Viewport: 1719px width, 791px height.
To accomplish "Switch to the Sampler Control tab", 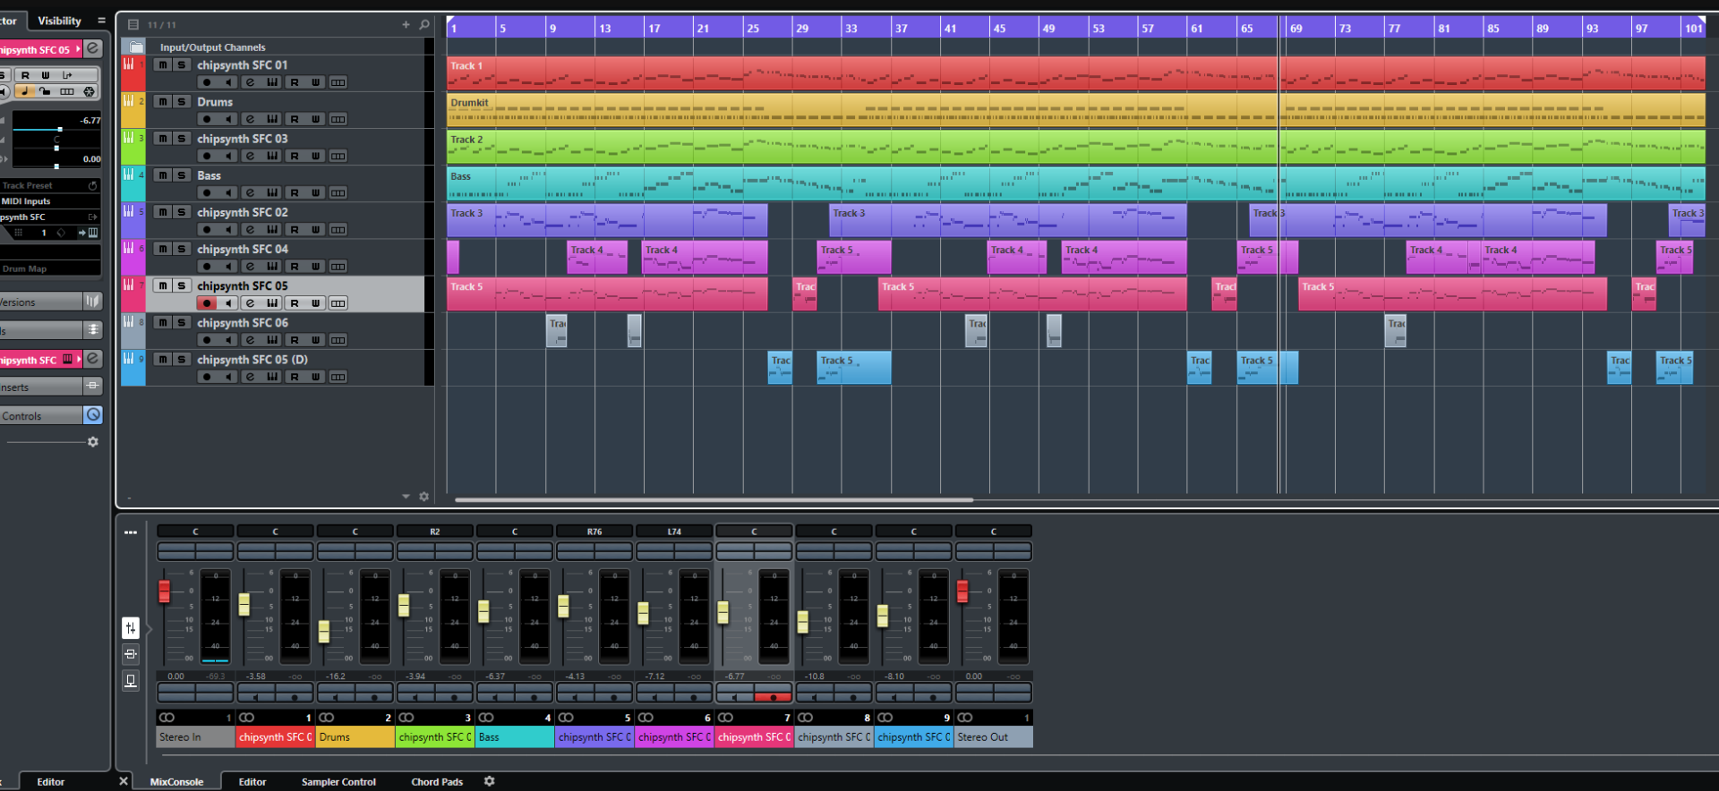I will [x=338, y=781].
